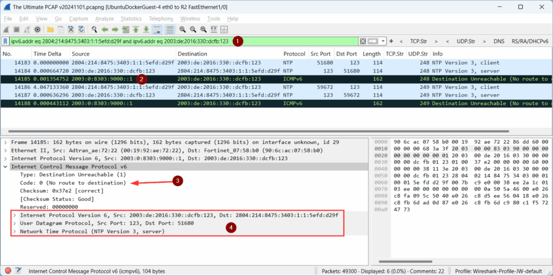Go to a specific packet number
This screenshot has width=553, height=276.
point(125,29)
